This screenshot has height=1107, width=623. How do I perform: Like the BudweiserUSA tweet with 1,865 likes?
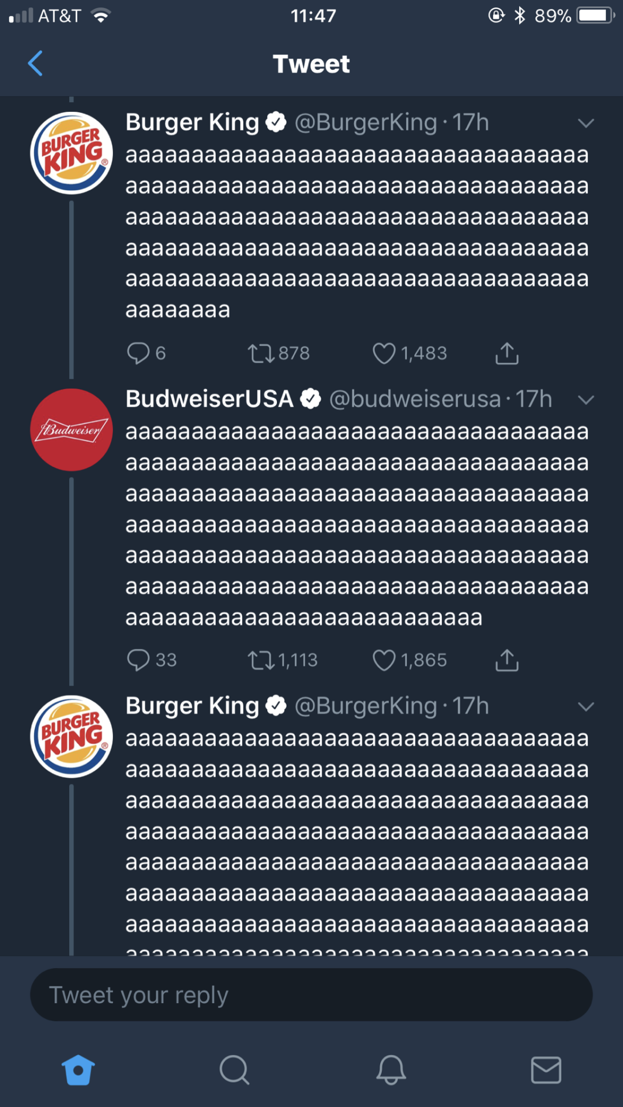tap(384, 660)
